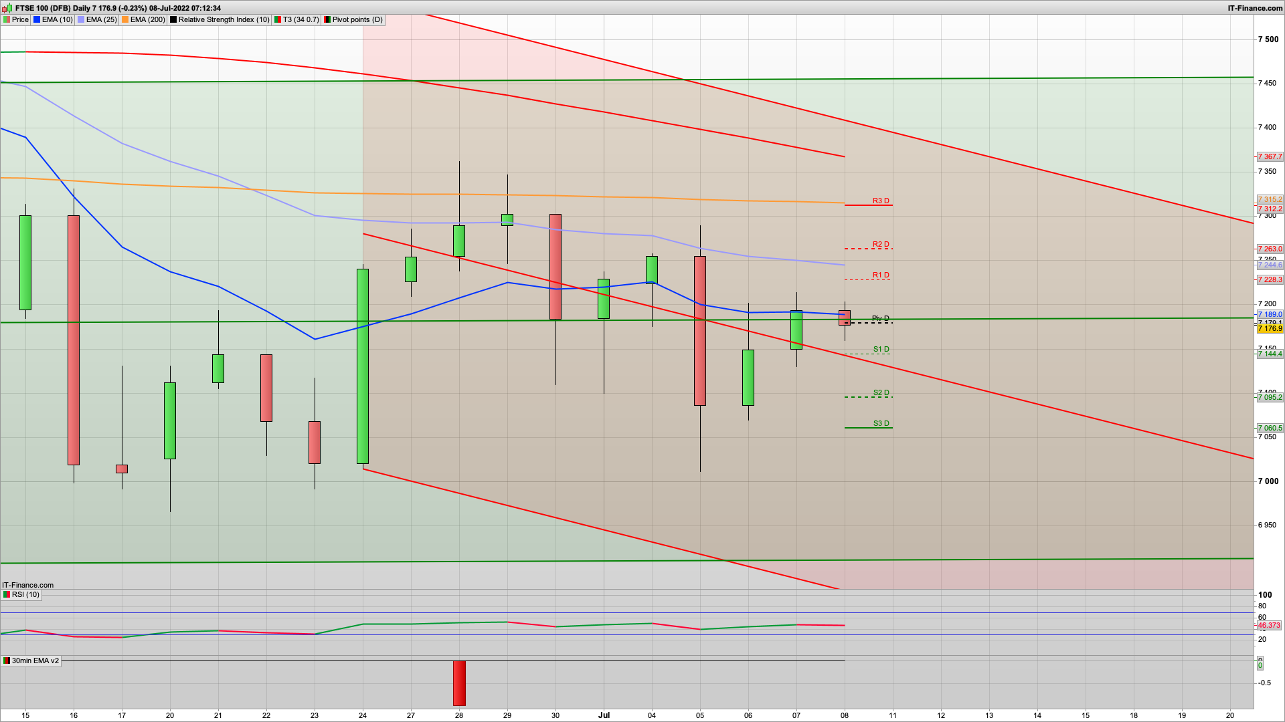Image resolution: width=1285 pixels, height=722 pixels.
Task: Click the lavender EMA 25 price tag 7 244.6
Action: click(1270, 265)
